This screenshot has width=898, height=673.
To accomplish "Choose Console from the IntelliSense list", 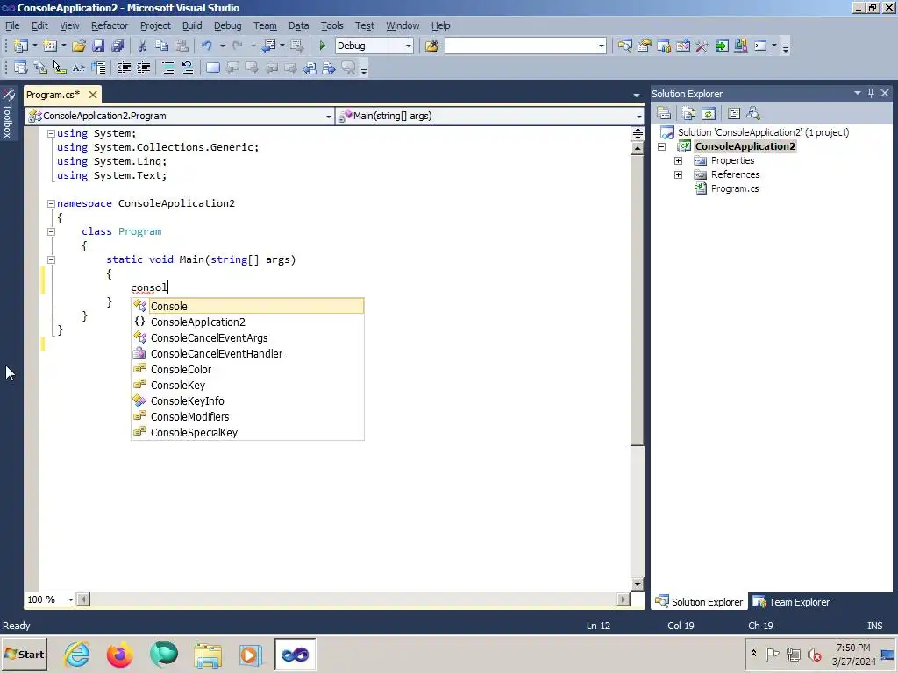I will click(x=247, y=306).
